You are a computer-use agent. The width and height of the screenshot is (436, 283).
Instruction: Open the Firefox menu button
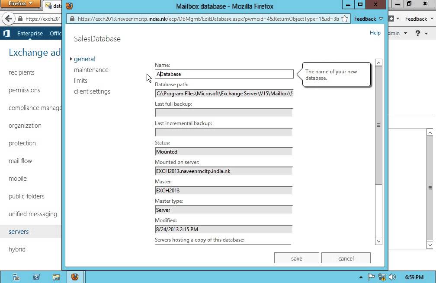20,3
